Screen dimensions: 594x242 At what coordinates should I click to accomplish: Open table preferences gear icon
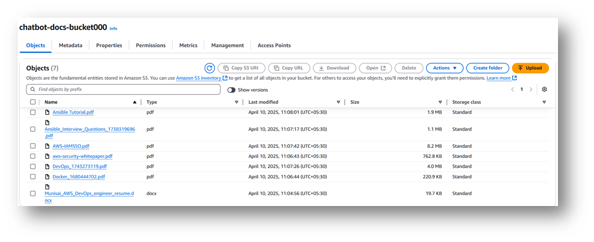tap(544, 89)
